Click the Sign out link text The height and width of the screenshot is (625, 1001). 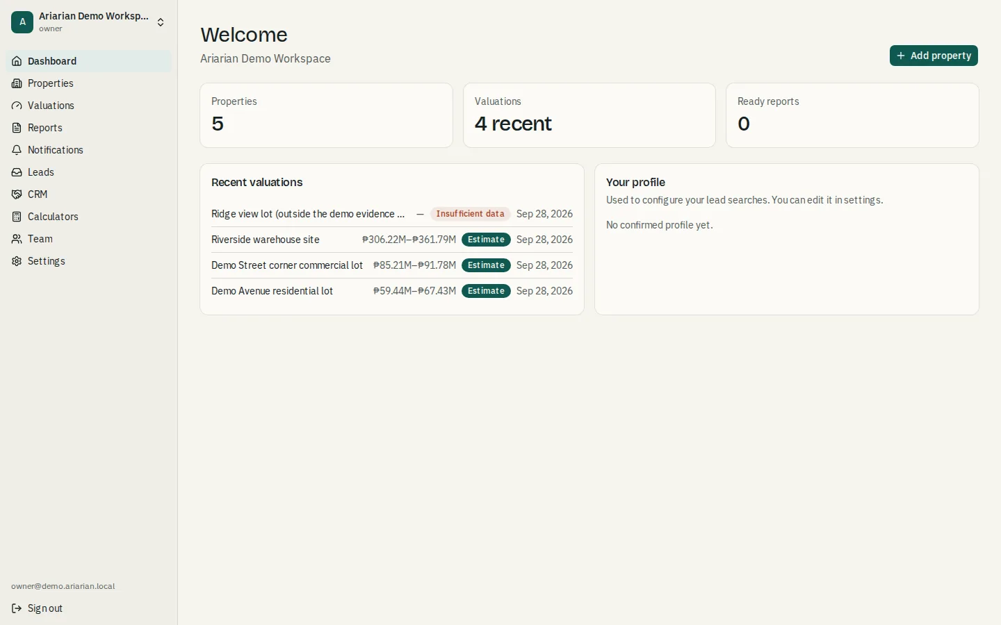point(45,608)
